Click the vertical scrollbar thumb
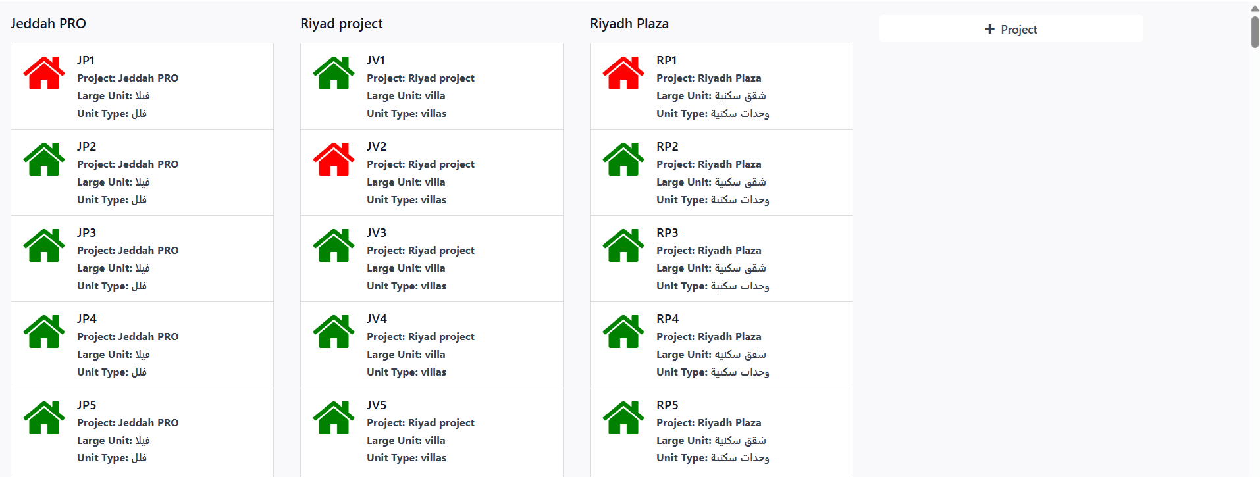Image resolution: width=1260 pixels, height=477 pixels. click(x=1255, y=31)
